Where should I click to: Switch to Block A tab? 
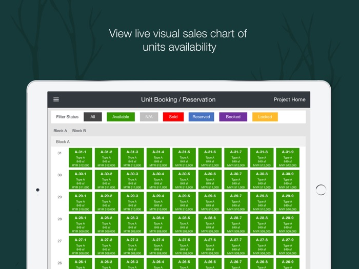60,131
